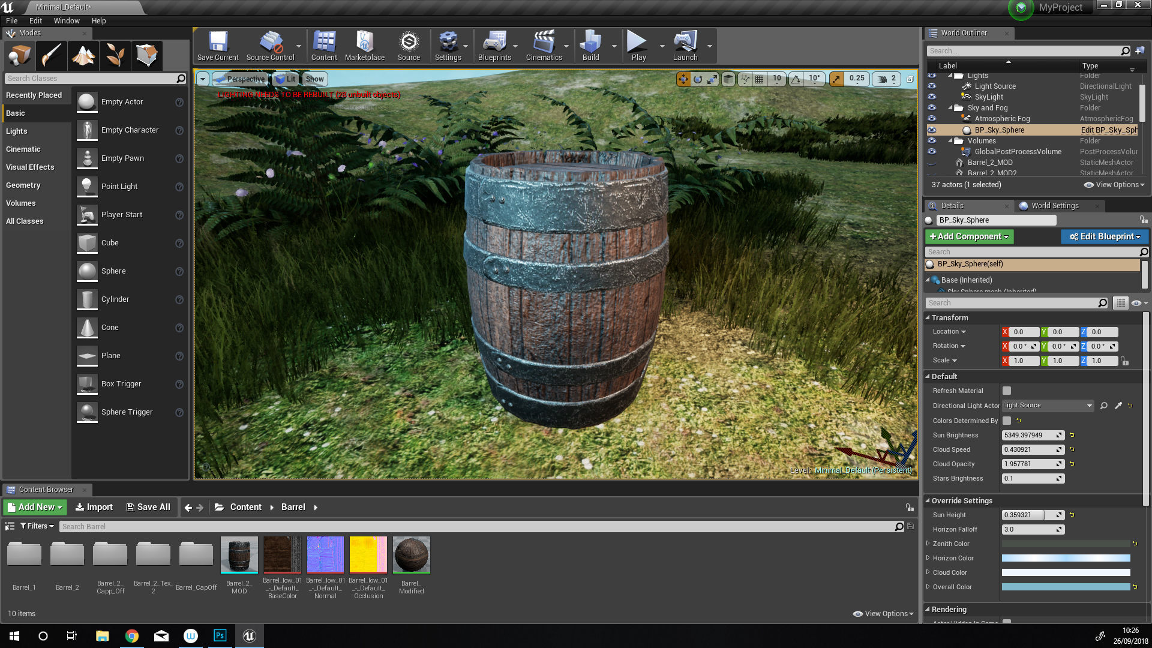
Task: Toggle visibility of Light Source actor
Action: pos(932,86)
